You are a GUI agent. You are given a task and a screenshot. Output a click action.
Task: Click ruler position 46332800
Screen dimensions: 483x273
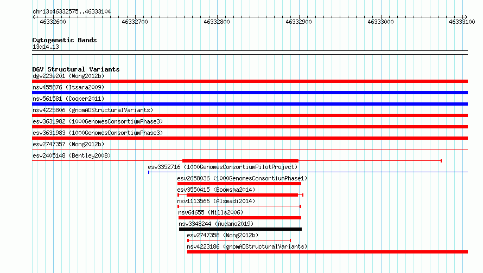(x=217, y=22)
